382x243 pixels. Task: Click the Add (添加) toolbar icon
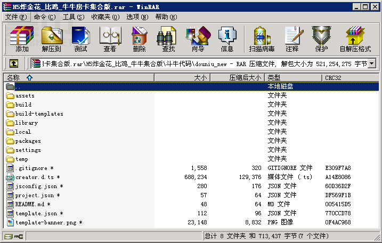(x=22, y=39)
